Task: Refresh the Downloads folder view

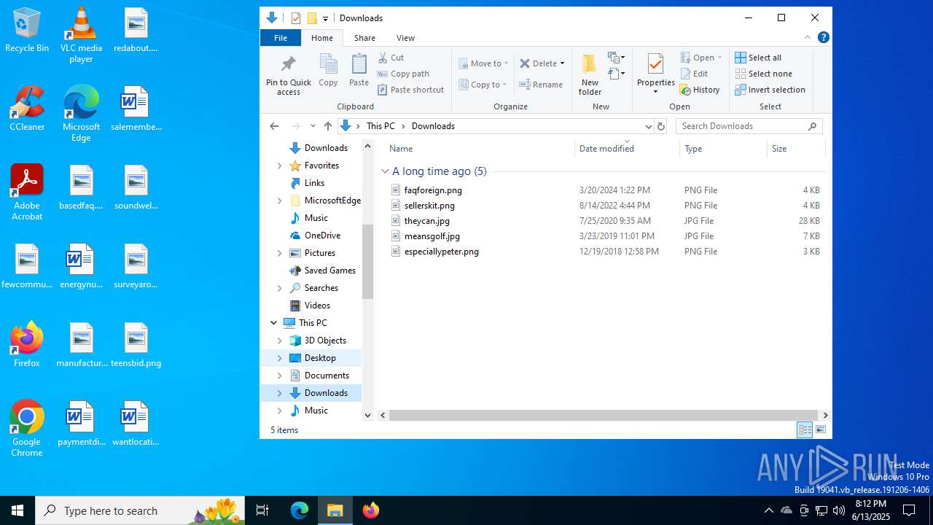Action: (x=661, y=126)
